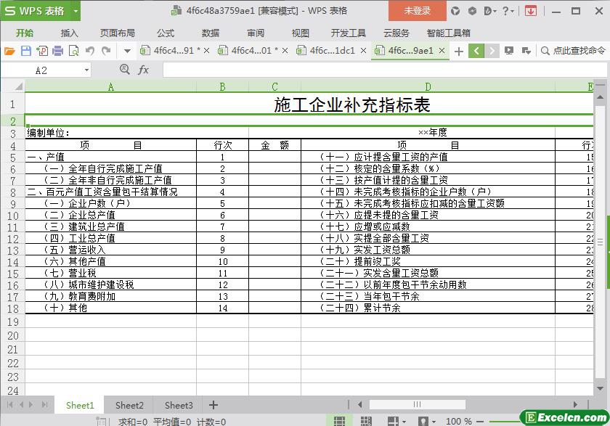
Task: Open the insert function fx button
Action: click(143, 70)
